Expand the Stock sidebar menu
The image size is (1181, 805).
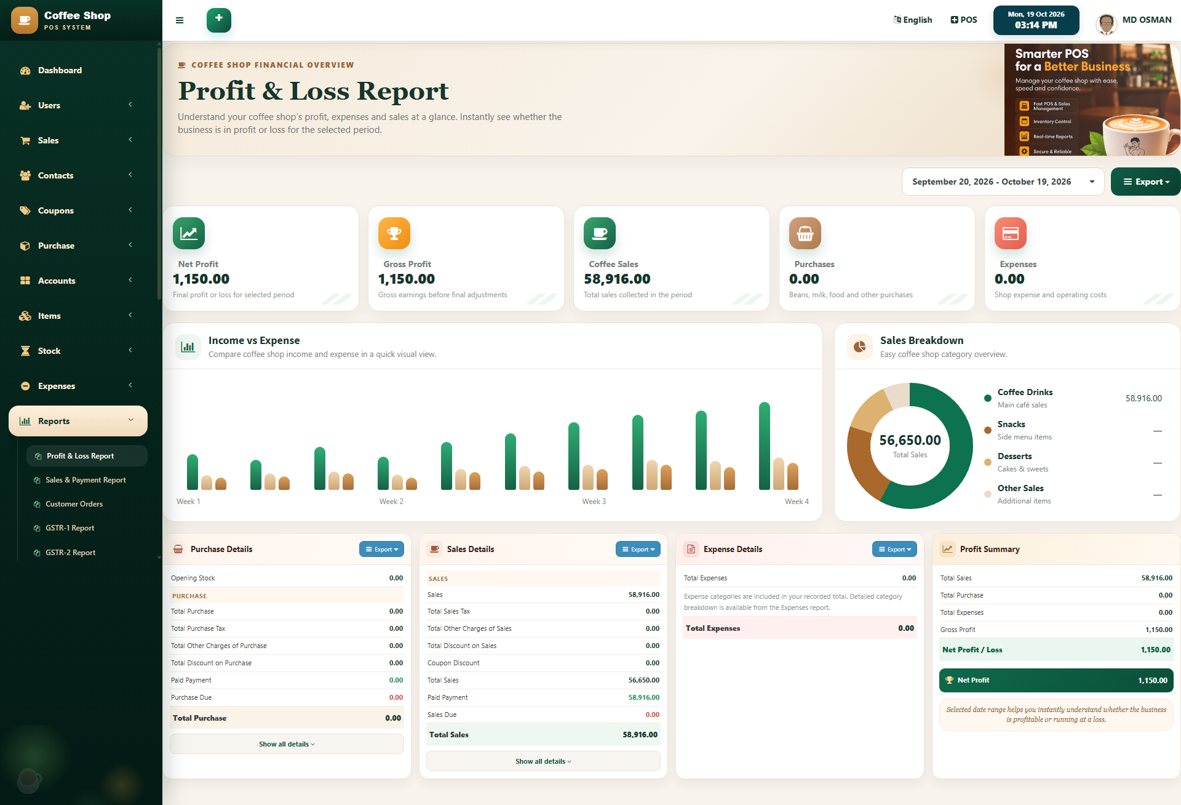(78, 351)
